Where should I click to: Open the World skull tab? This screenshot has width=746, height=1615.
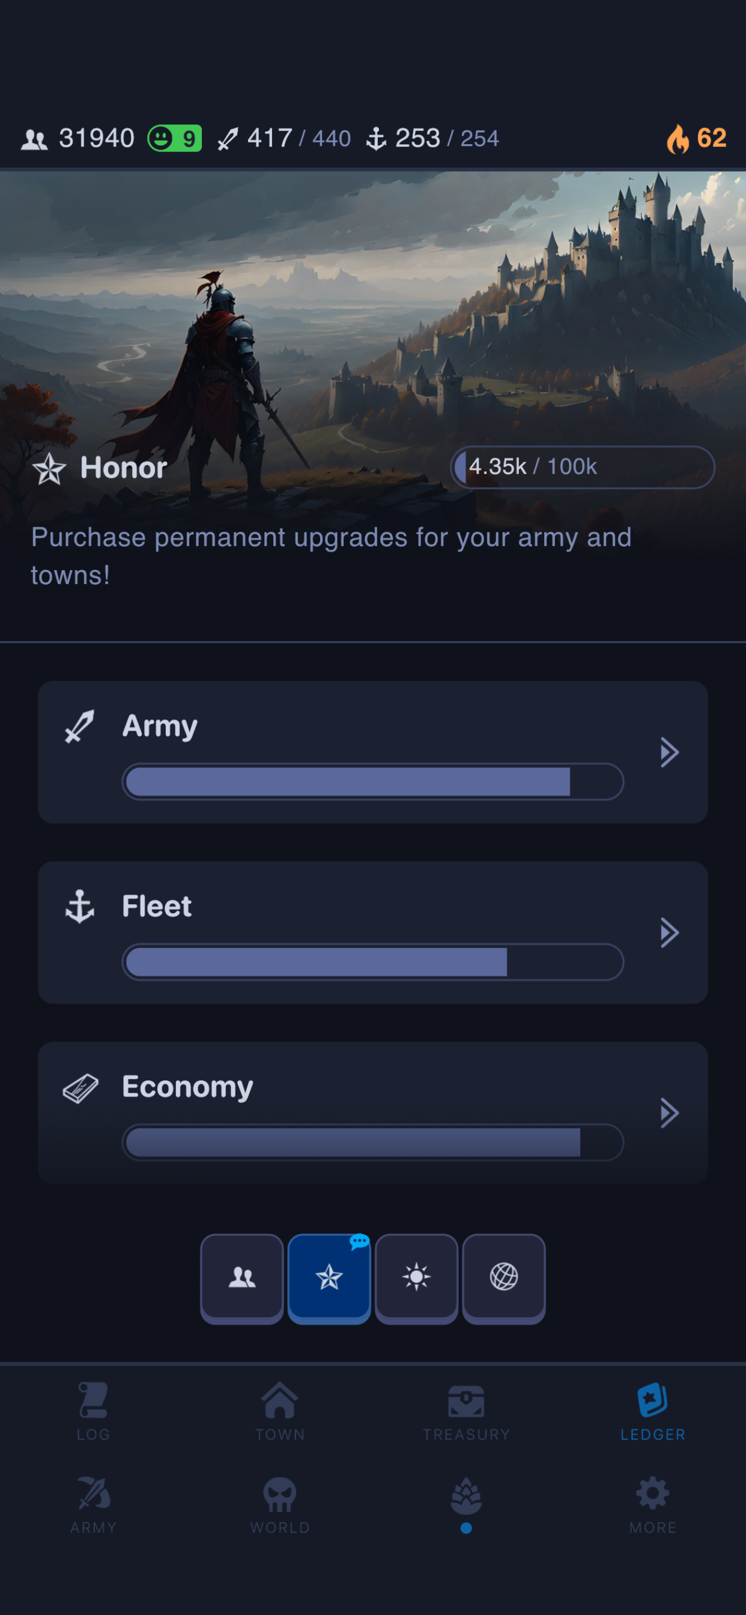tap(279, 1505)
